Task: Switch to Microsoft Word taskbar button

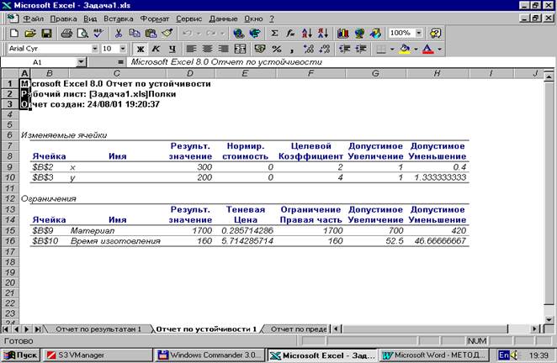Action: (433, 355)
